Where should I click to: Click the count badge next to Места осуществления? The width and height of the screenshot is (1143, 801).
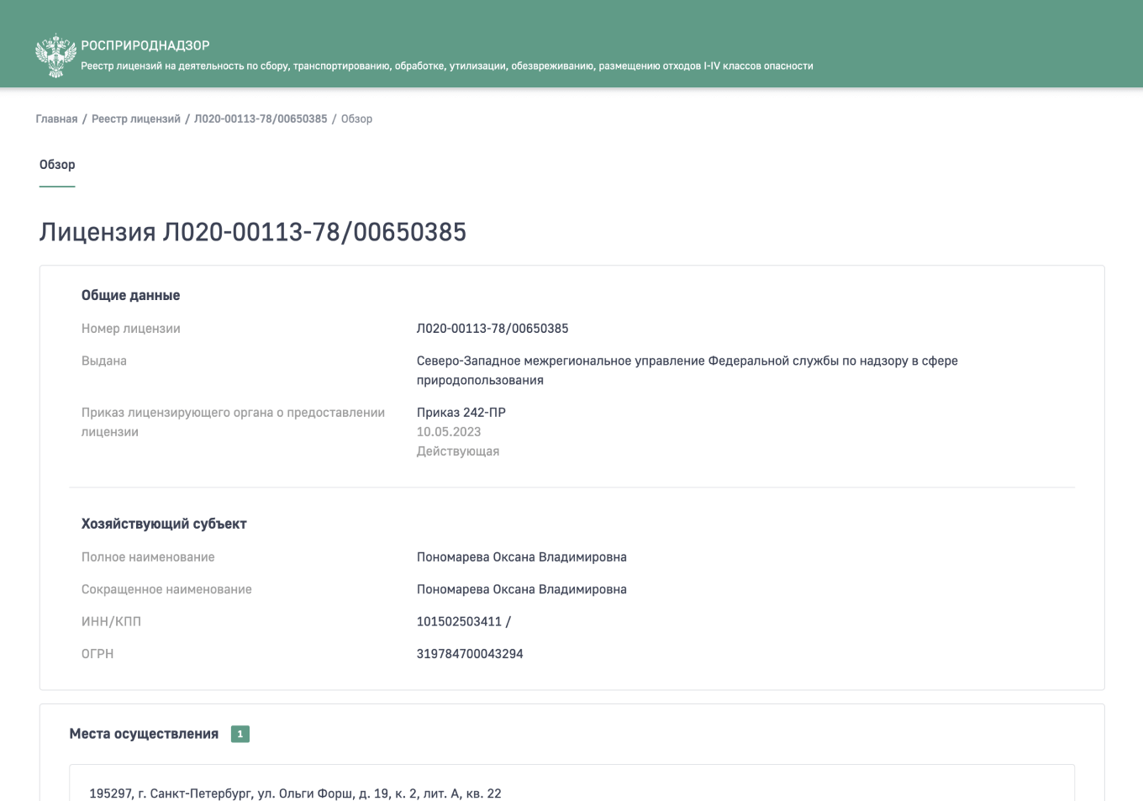coord(240,734)
